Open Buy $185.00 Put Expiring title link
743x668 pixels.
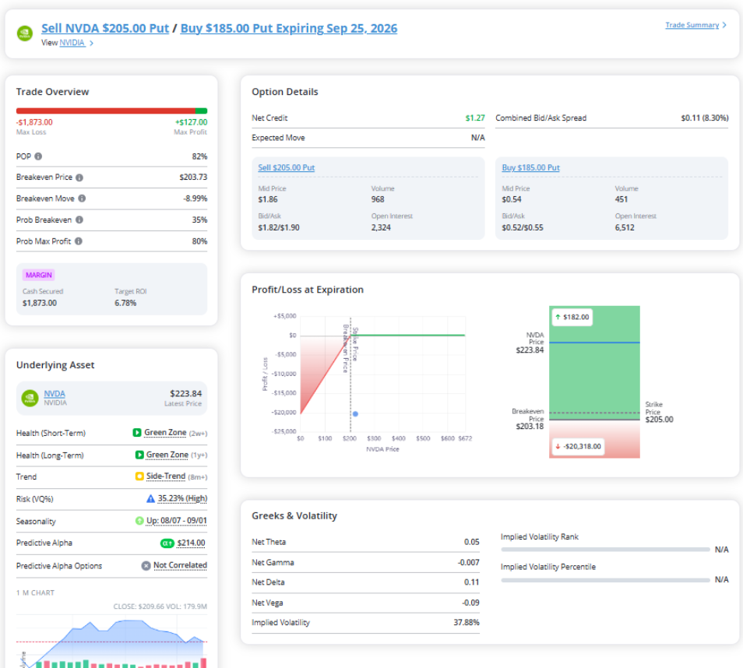pyautogui.click(x=289, y=29)
